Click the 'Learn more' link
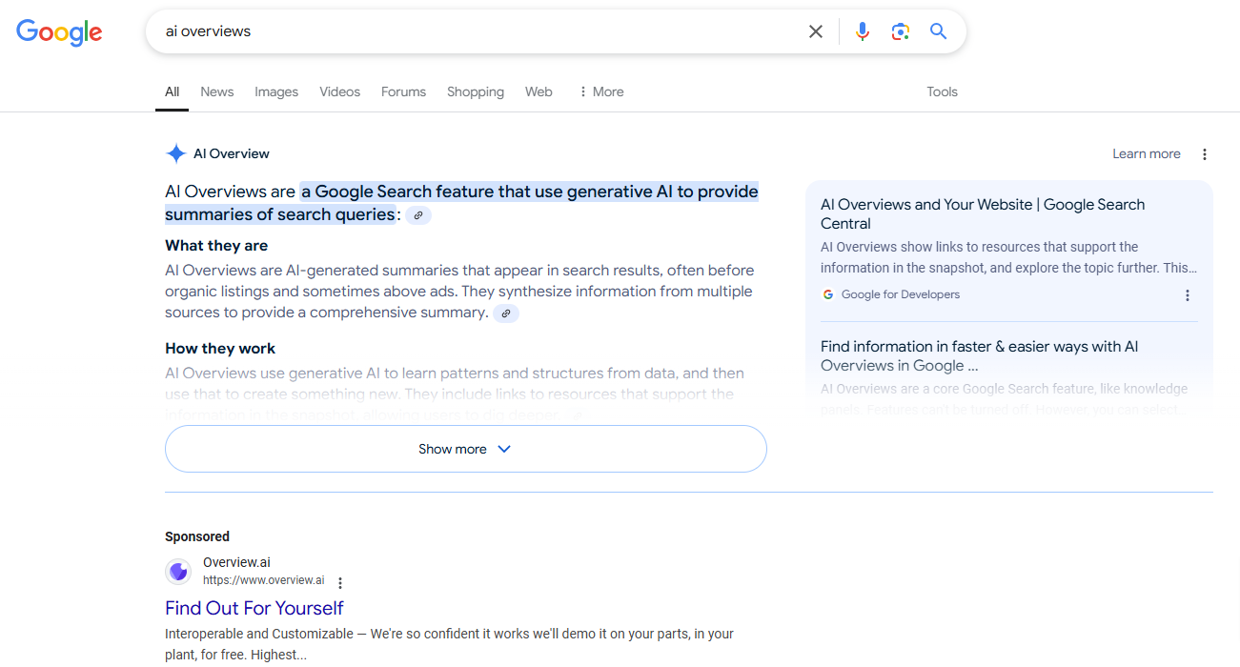The width and height of the screenshot is (1240, 667). (1146, 153)
